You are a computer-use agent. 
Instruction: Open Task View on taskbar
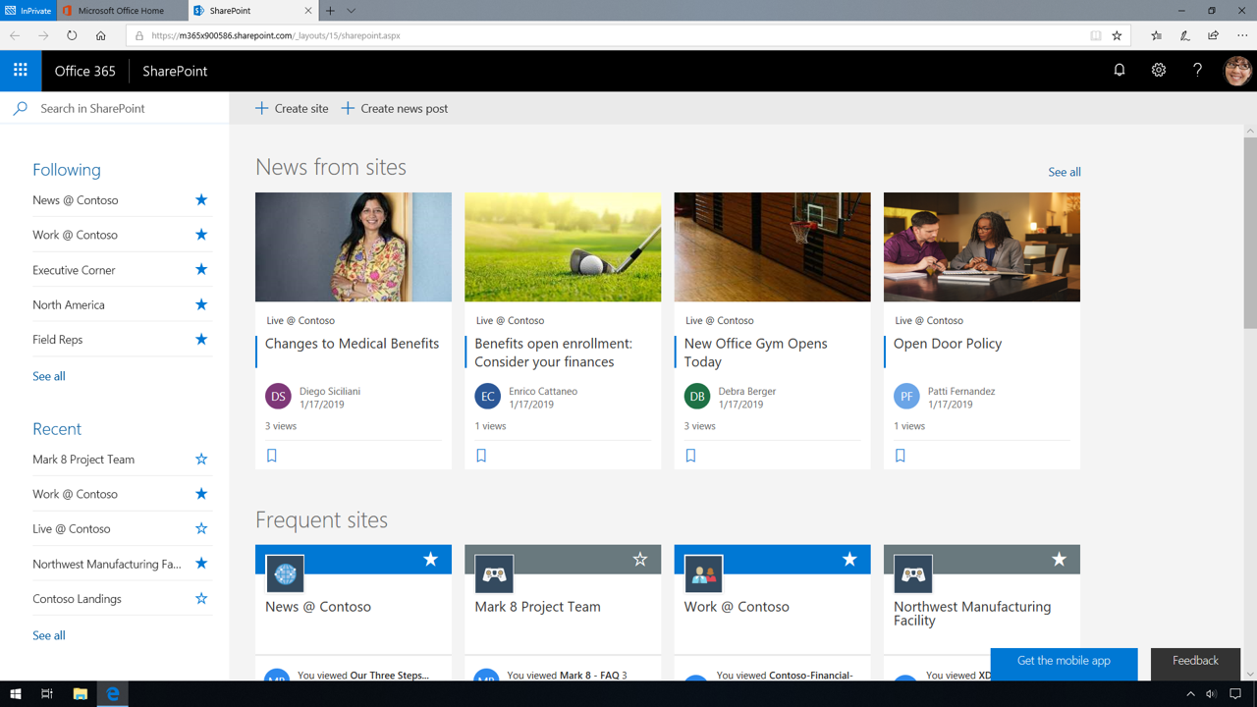click(x=46, y=694)
